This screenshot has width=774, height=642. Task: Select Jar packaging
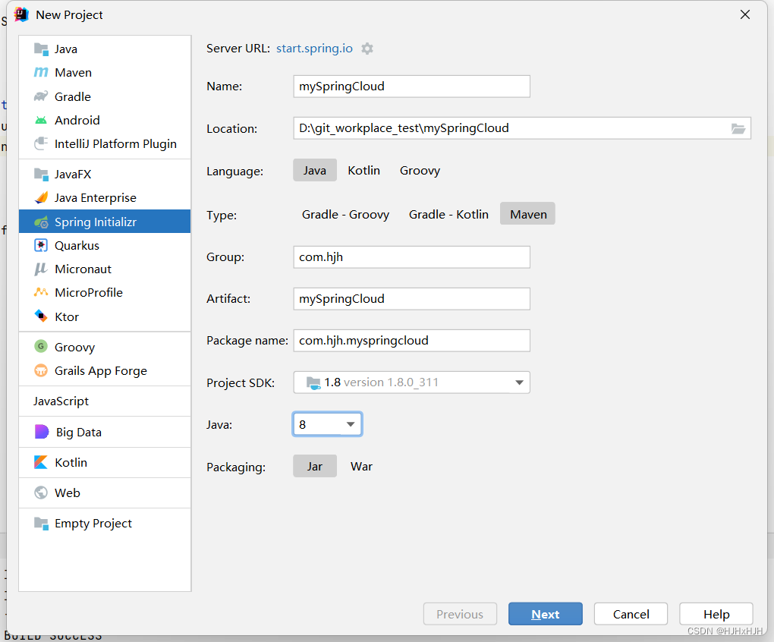click(x=315, y=467)
